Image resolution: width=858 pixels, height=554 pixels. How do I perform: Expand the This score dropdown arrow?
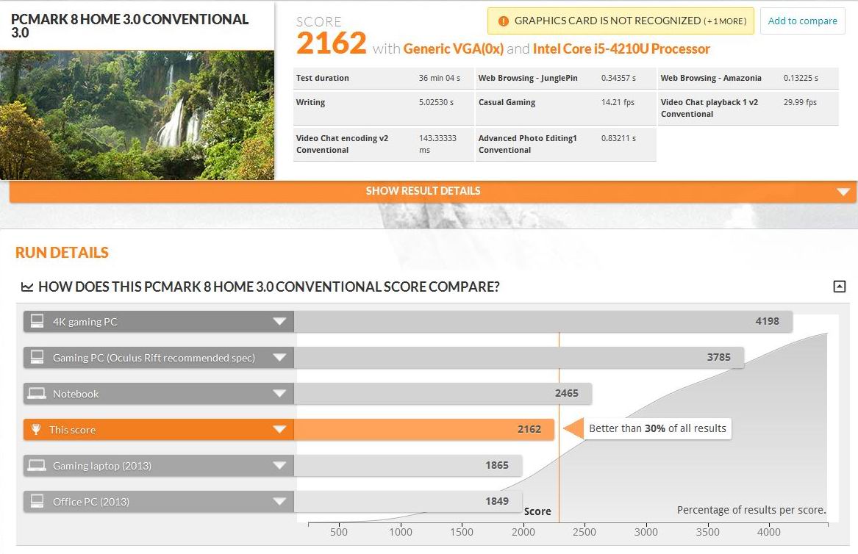coord(279,429)
